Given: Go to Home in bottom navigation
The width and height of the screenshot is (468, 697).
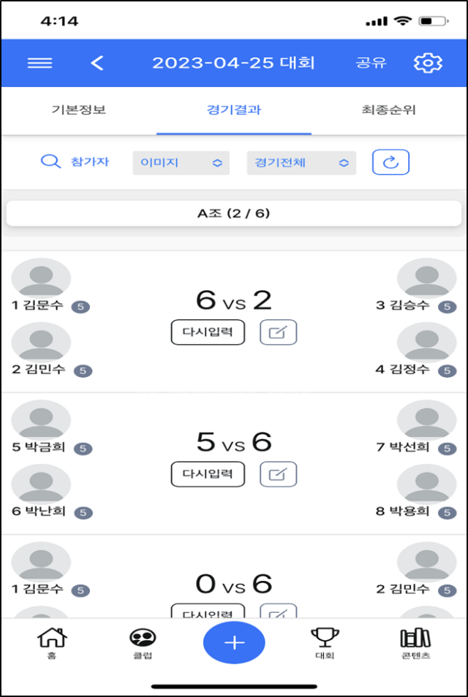Looking at the screenshot, I should pos(51,643).
